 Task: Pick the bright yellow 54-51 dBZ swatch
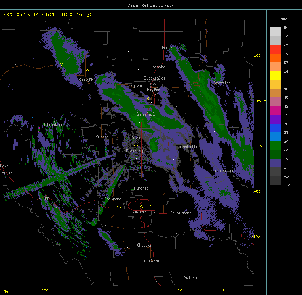click(x=275, y=75)
